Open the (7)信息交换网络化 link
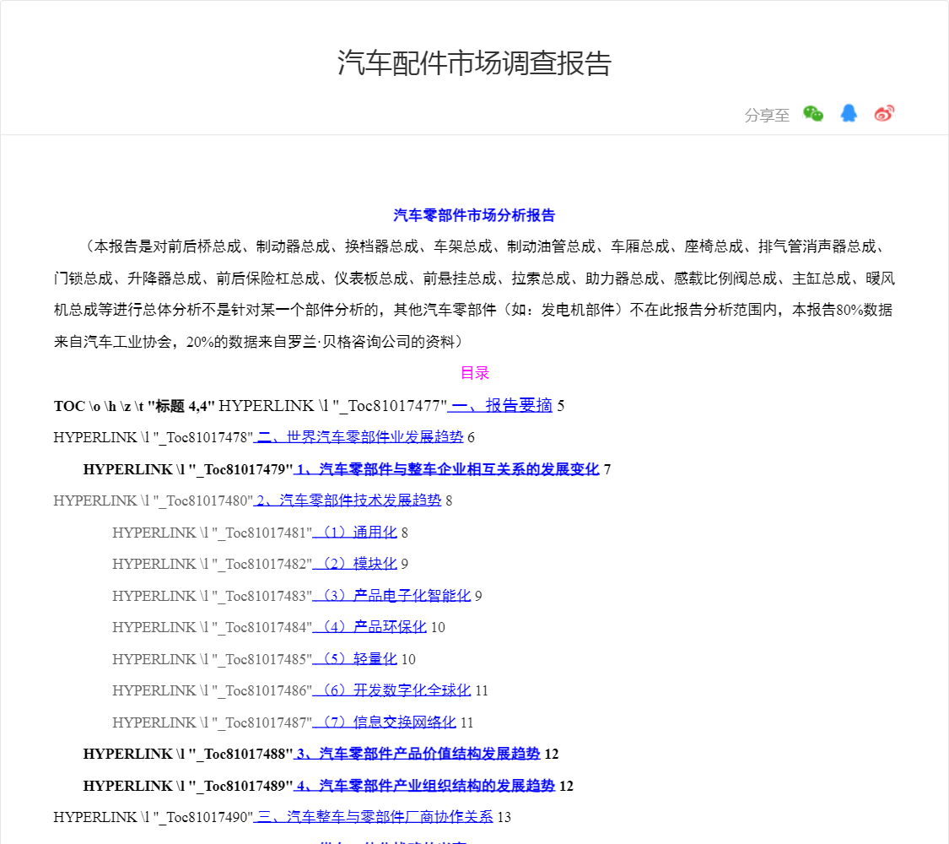The height and width of the screenshot is (844, 949). pos(385,722)
